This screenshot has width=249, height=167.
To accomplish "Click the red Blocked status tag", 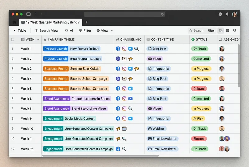I will [x=199, y=139].
